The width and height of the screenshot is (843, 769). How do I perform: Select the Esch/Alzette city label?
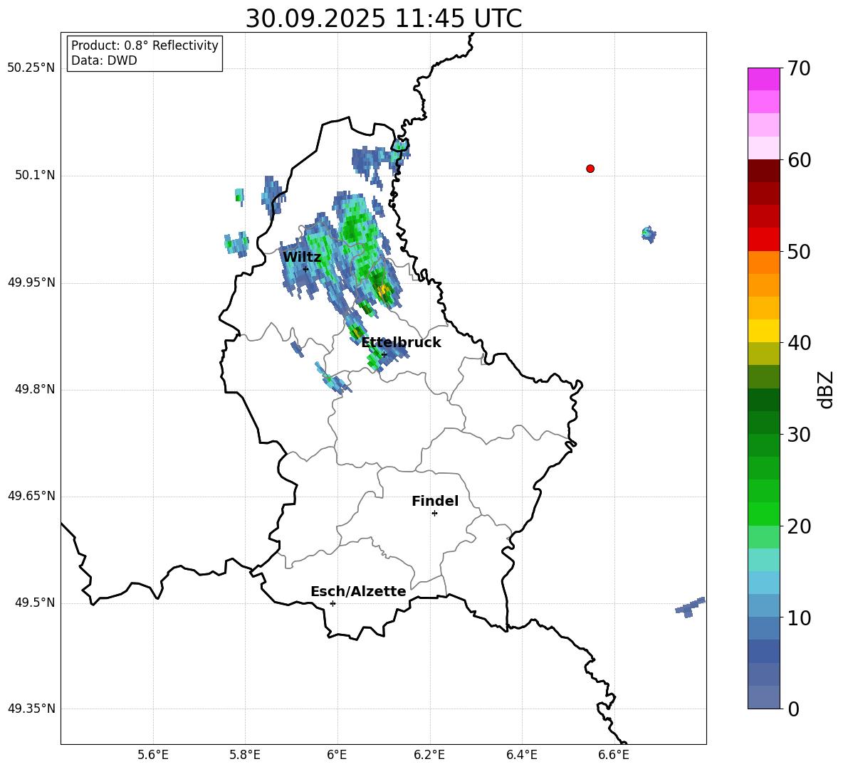click(358, 592)
